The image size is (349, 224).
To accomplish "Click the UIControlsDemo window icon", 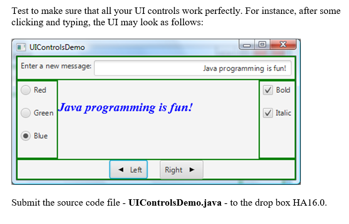I will click(21, 47).
